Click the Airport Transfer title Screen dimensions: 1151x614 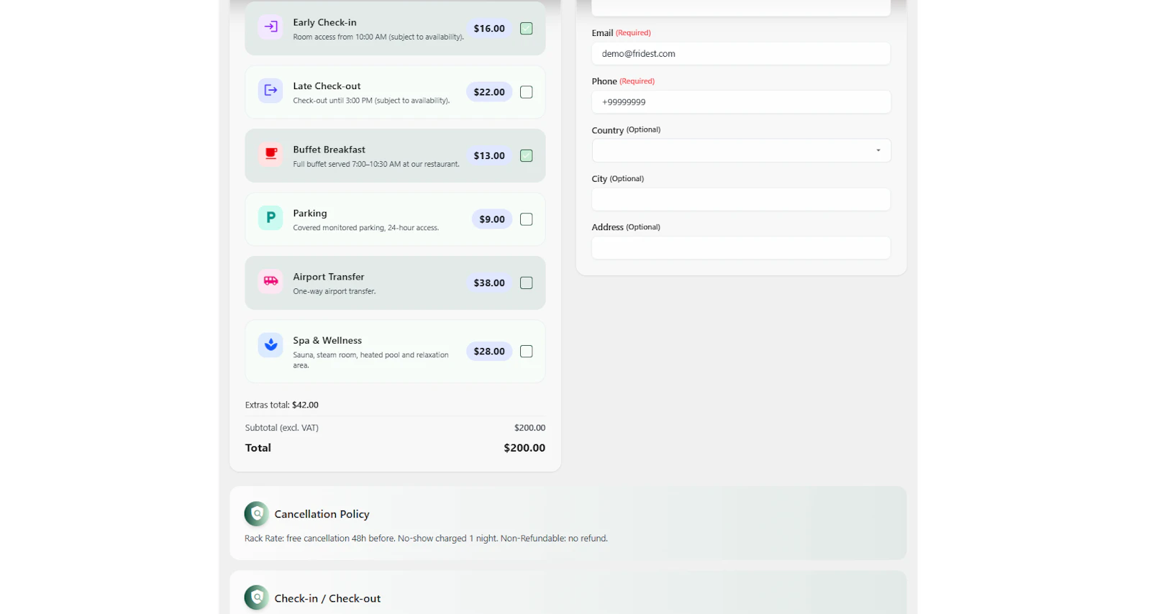coord(329,277)
